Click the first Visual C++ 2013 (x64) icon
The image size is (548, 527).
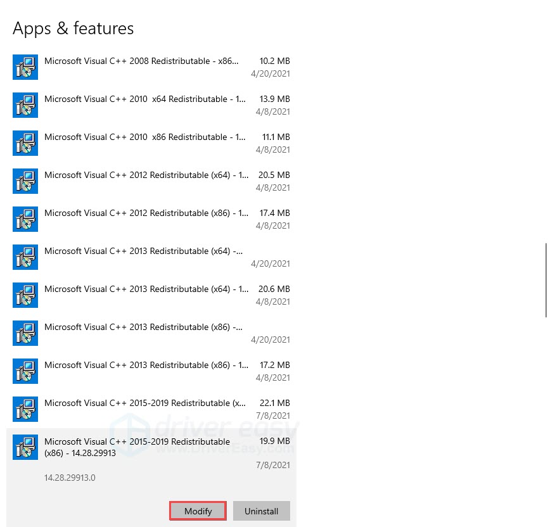click(x=25, y=257)
